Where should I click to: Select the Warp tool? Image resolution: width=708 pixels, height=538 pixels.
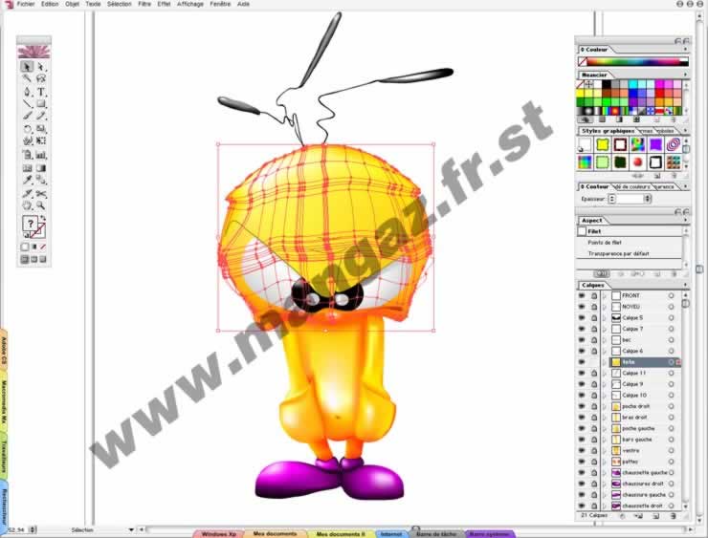pyautogui.click(x=27, y=141)
